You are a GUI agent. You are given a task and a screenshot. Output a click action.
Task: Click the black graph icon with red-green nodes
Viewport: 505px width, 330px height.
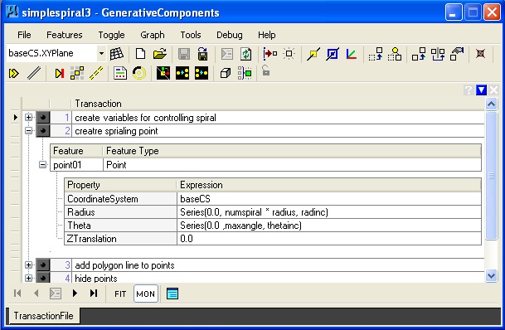[163, 73]
